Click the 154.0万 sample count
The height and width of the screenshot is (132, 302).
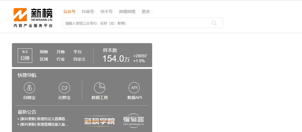(116, 58)
